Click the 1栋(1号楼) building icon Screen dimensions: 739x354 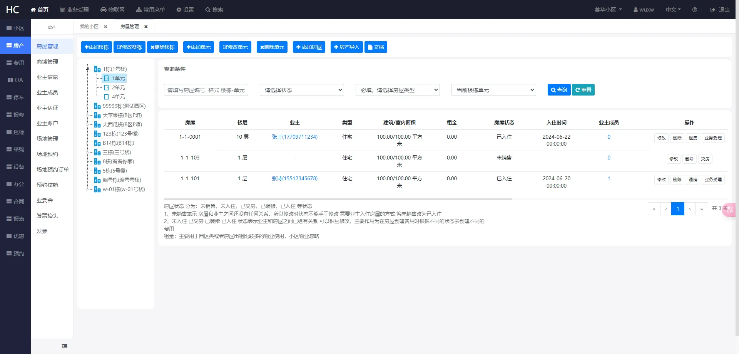click(x=97, y=69)
